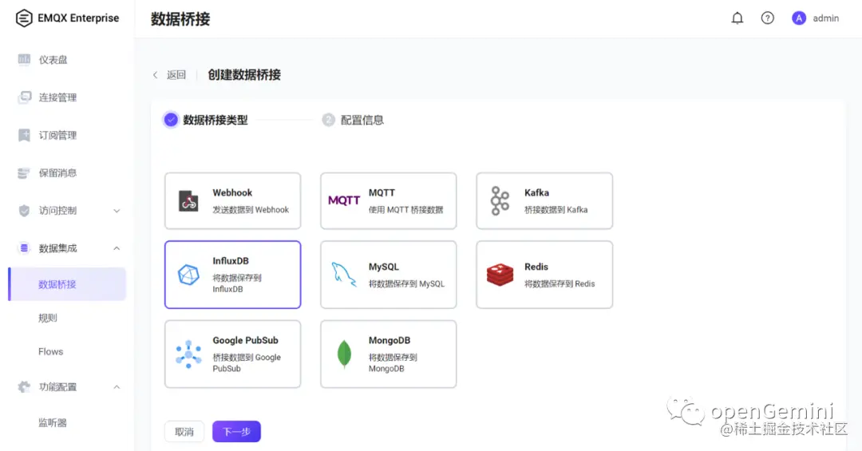Click the 下一步 next button
Image resolution: width=862 pixels, height=451 pixels.
236,432
